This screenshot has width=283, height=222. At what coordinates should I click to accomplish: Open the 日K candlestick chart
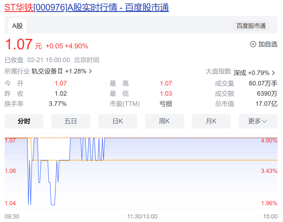point(117,121)
